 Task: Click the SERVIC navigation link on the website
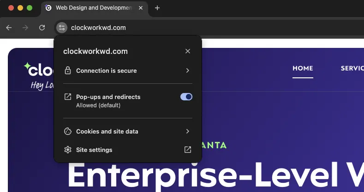[x=352, y=68]
